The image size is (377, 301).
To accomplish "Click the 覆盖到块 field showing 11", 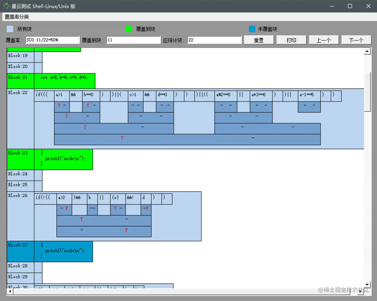I will [134, 40].
